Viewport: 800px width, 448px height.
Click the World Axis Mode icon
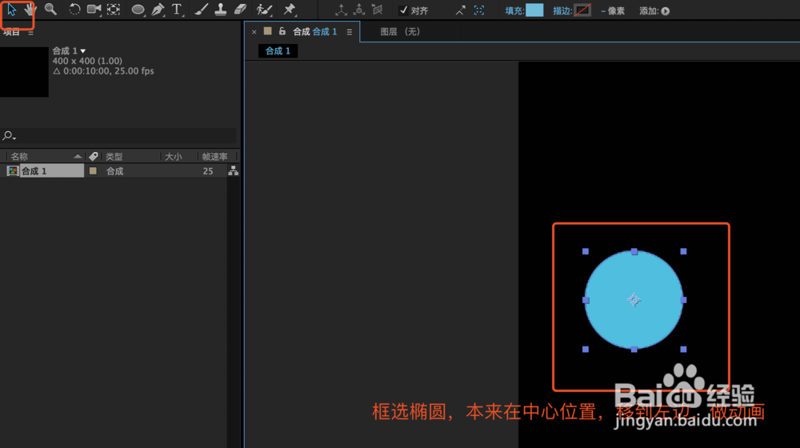click(x=359, y=10)
